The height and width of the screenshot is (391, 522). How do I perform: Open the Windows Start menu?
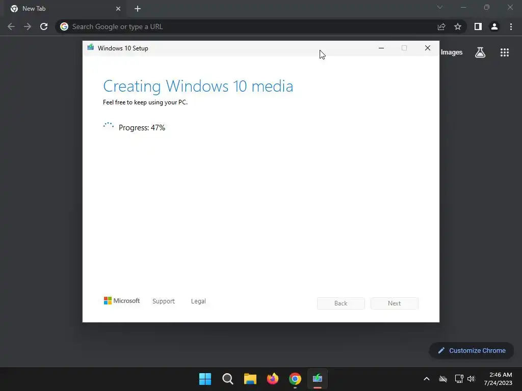click(205, 379)
